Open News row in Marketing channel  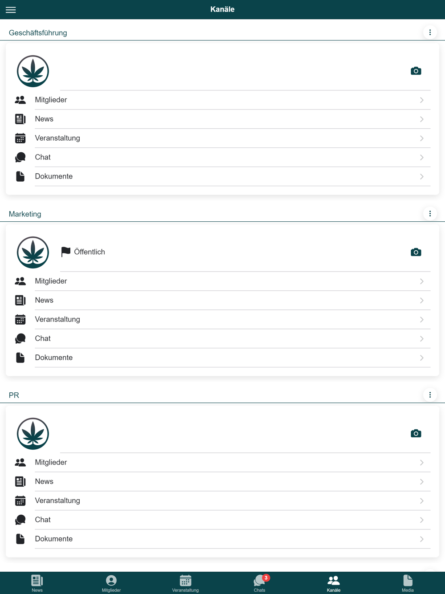[x=222, y=300]
